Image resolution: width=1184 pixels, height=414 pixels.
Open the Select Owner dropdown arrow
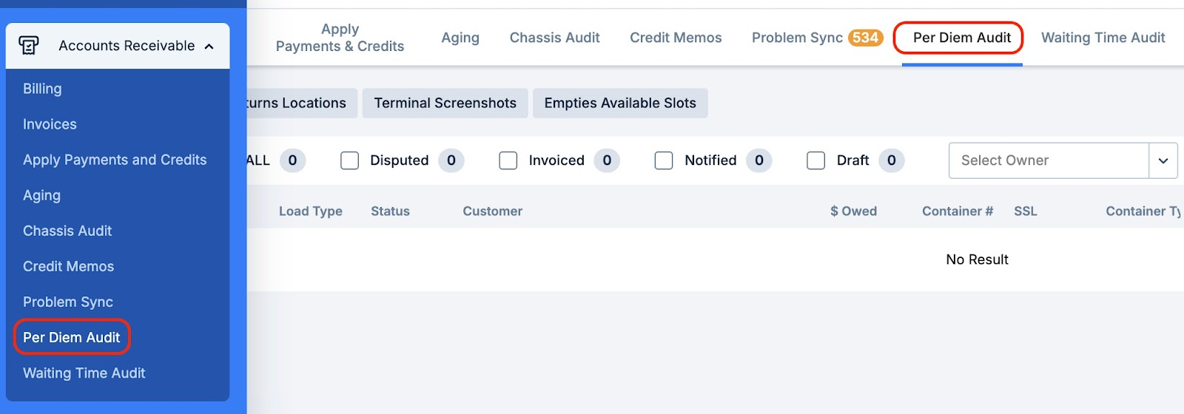point(1163,160)
